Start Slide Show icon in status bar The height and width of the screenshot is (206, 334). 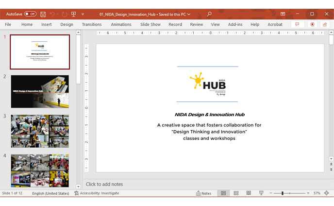pos(261,193)
